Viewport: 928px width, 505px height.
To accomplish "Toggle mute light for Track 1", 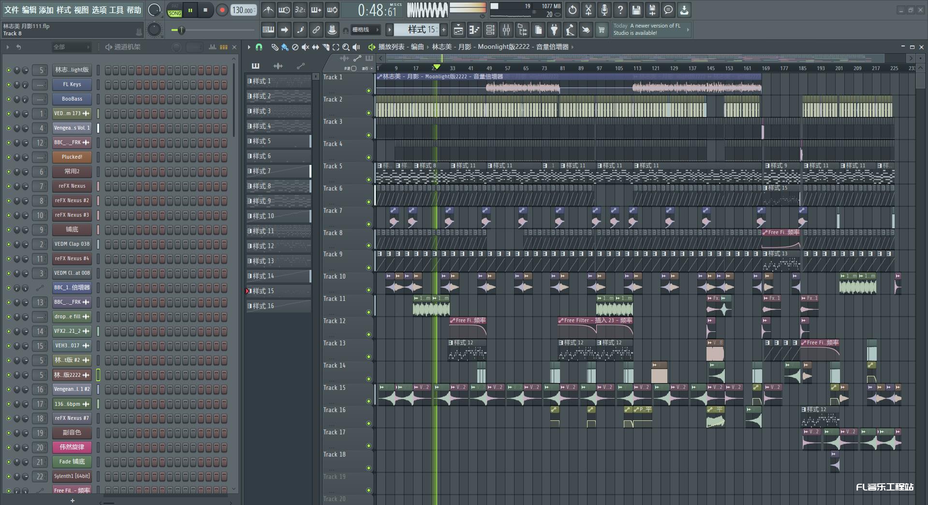I will tap(368, 90).
